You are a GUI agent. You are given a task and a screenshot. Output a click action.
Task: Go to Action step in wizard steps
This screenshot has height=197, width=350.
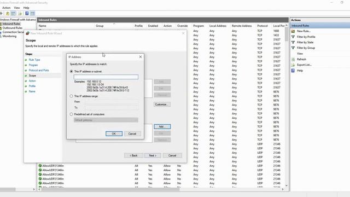click(x=32, y=81)
